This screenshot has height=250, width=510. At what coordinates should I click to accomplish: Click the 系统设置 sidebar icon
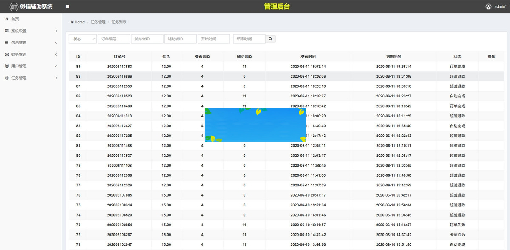(x=7, y=31)
